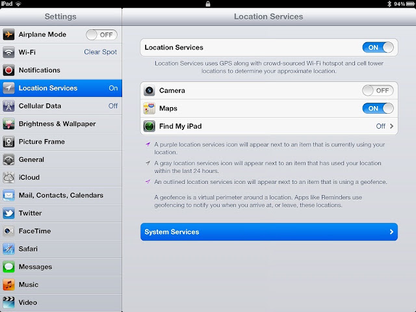Tap the Settings sidebar title
This screenshot has height=312, width=416.
(60, 16)
